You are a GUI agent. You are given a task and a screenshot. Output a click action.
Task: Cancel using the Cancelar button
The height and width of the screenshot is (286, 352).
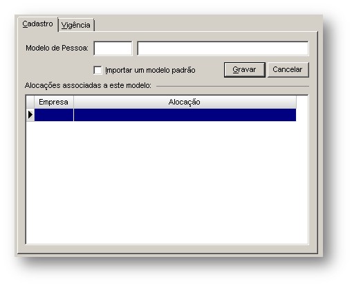pyautogui.click(x=288, y=70)
